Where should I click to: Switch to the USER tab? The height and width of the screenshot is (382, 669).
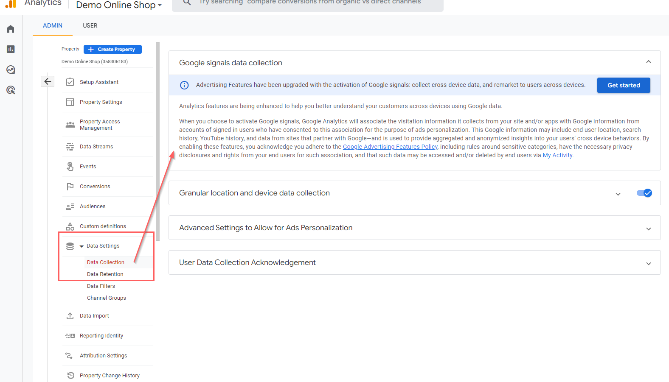(90, 25)
